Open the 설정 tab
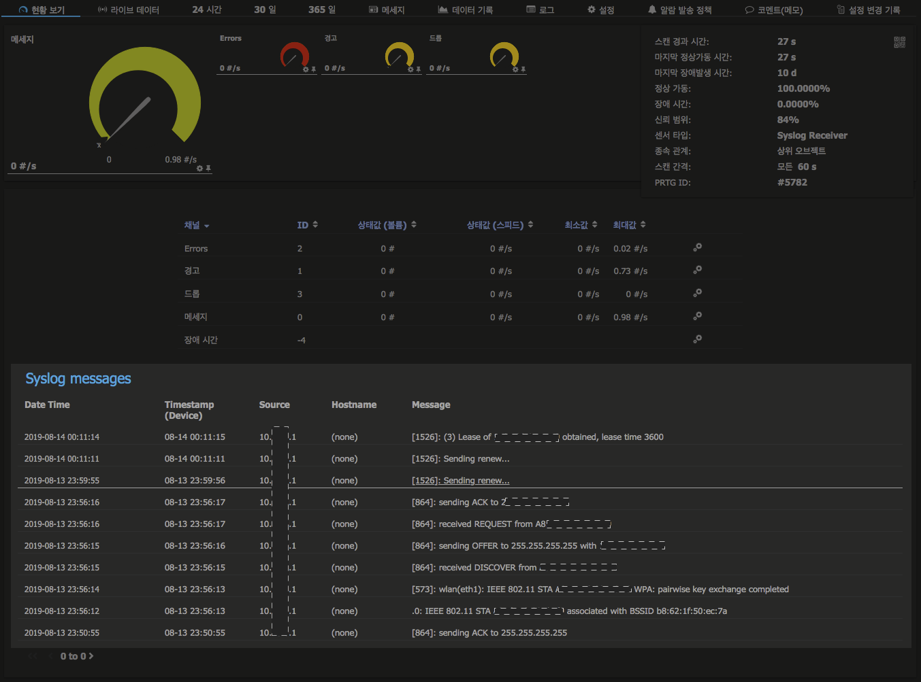This screenshot has width=921, height=682. click(601, 10)
